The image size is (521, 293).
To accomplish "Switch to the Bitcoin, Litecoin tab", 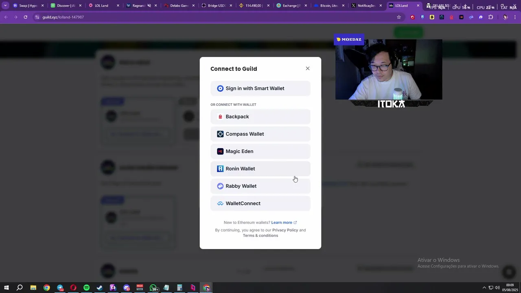I will (x=329, y=6).
